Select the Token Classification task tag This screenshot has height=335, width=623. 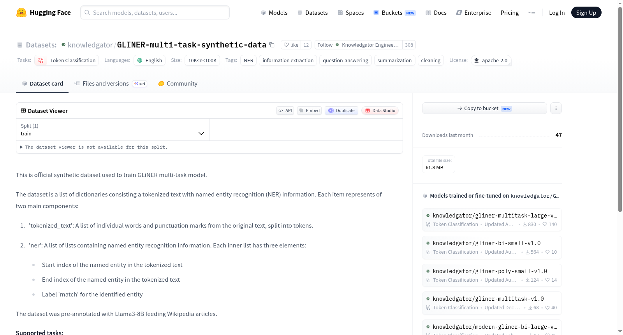coord(67,60)
